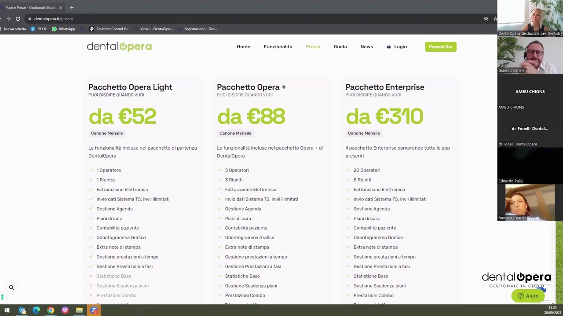This screenshot has height=316, width=563.
Task: Go to the Home menu item
Action: pos(243,47)
